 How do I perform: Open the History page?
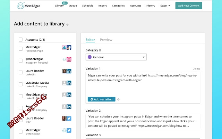(x=151, y=6)
